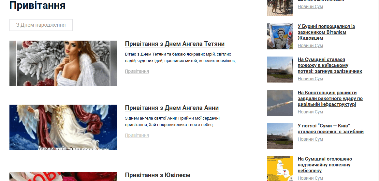Screen dimensions: 379x181
Task: Open article "Привітання з Ювілеєм"
Action: 158,175
